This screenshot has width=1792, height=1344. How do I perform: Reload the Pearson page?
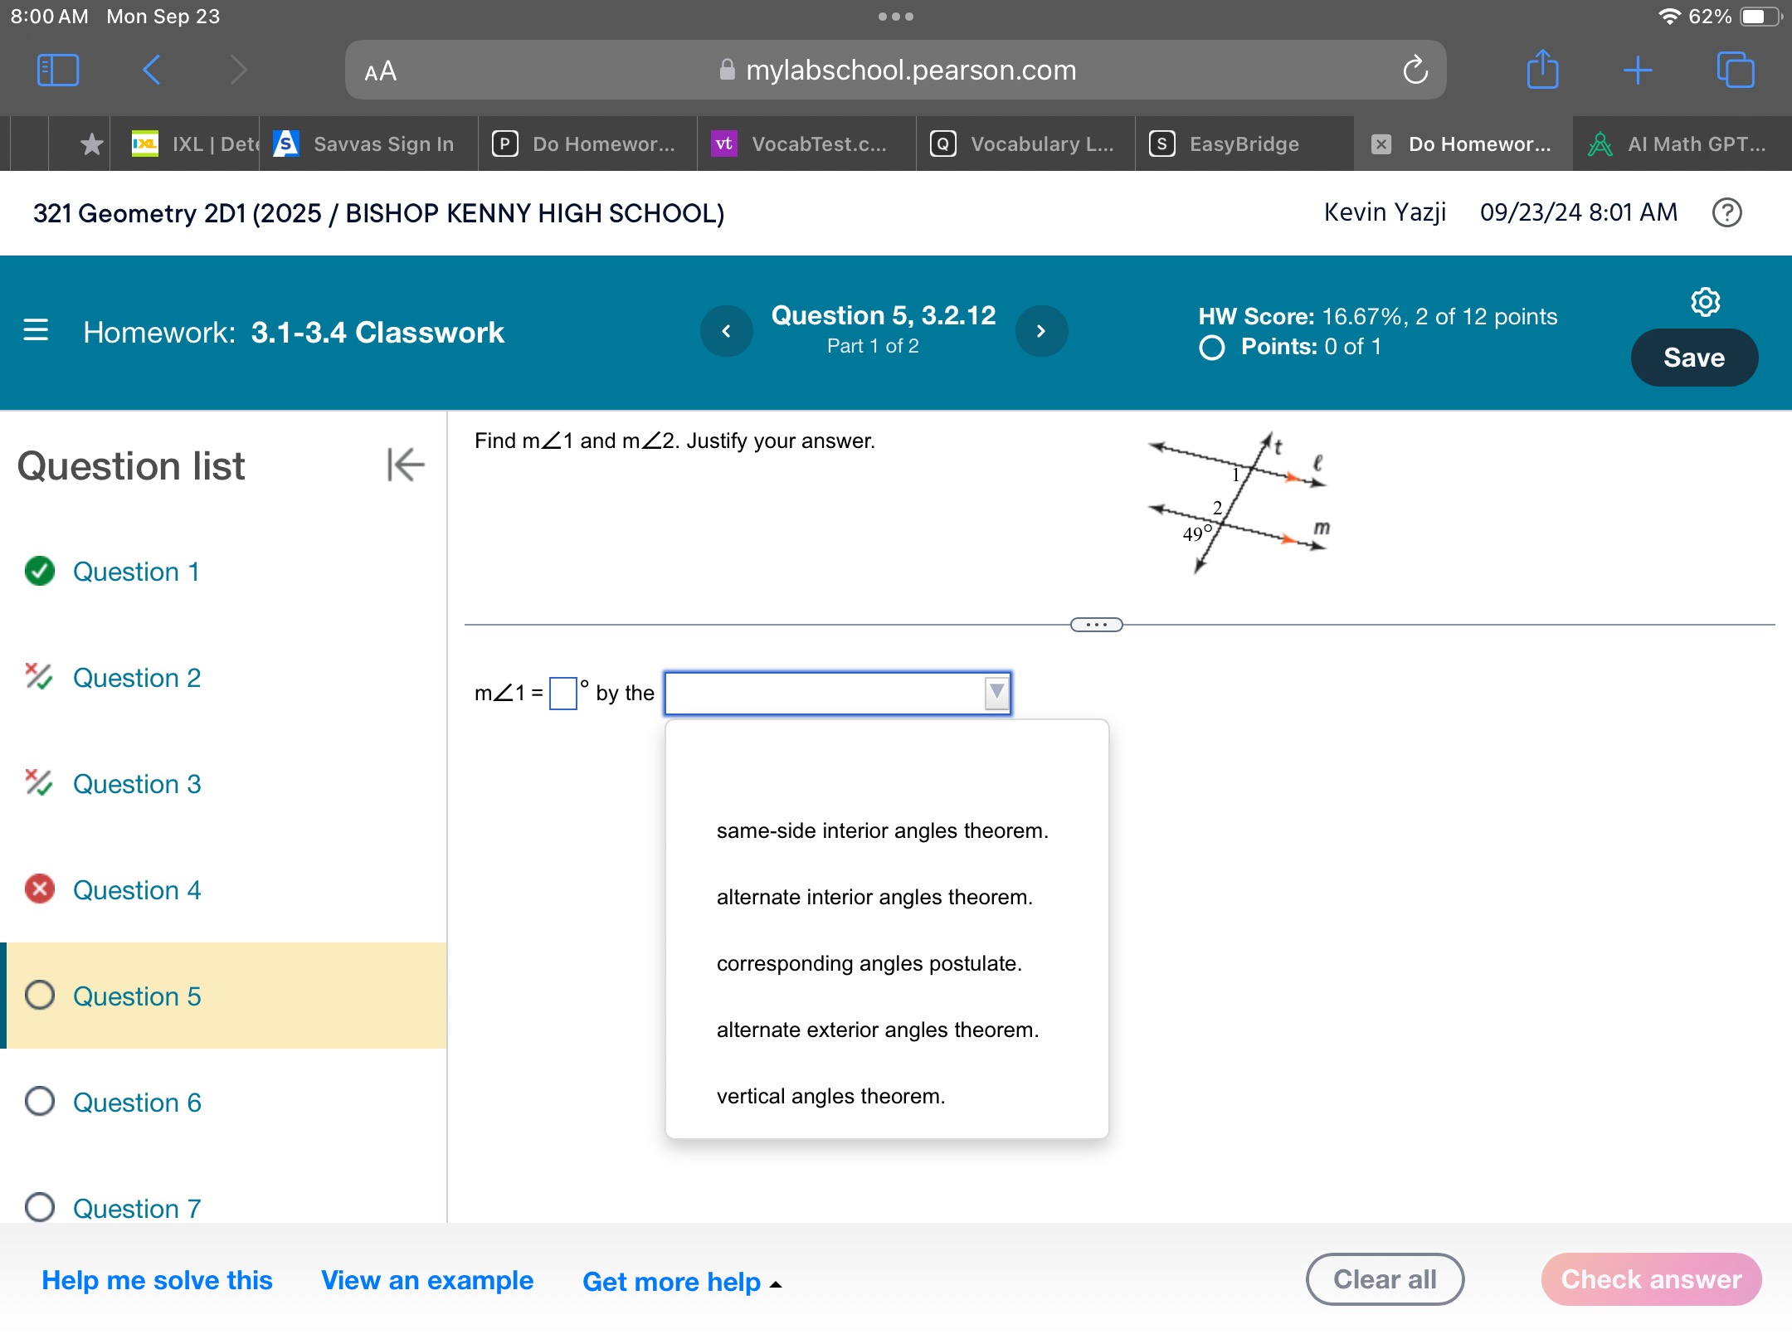click(1415, 71)
